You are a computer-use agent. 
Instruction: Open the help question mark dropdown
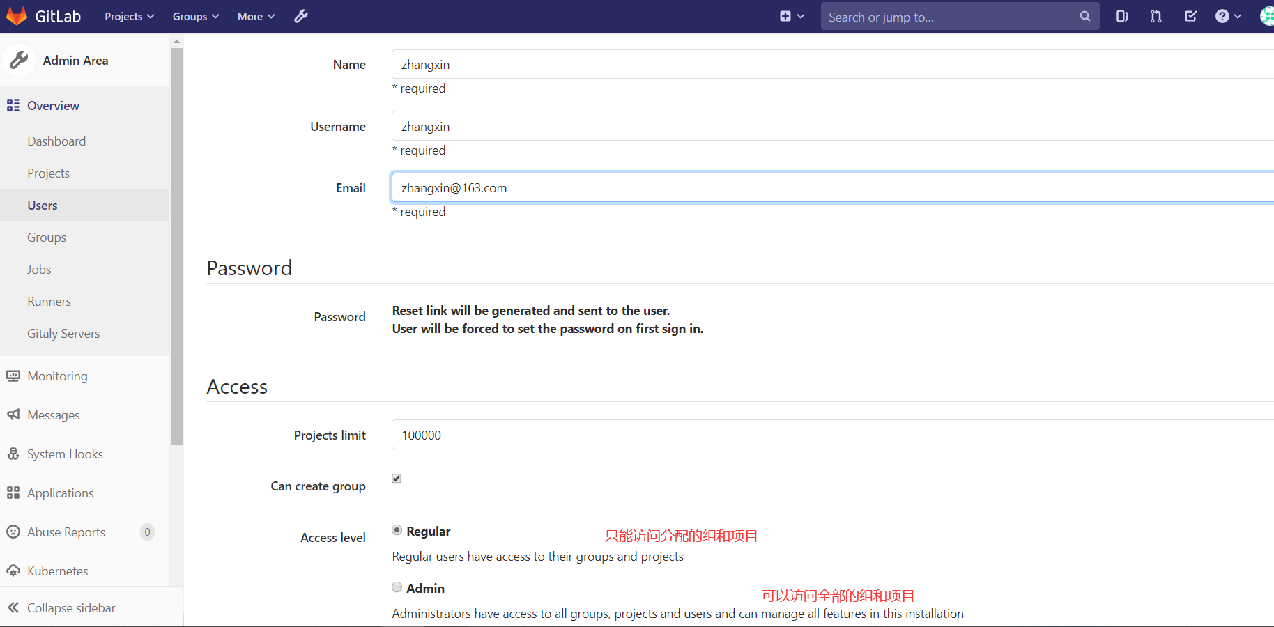coord(1228,16)
